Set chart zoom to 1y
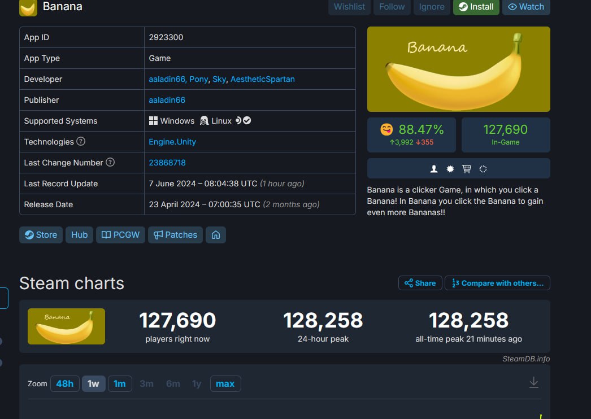The image size is (591, 419). 197,383
